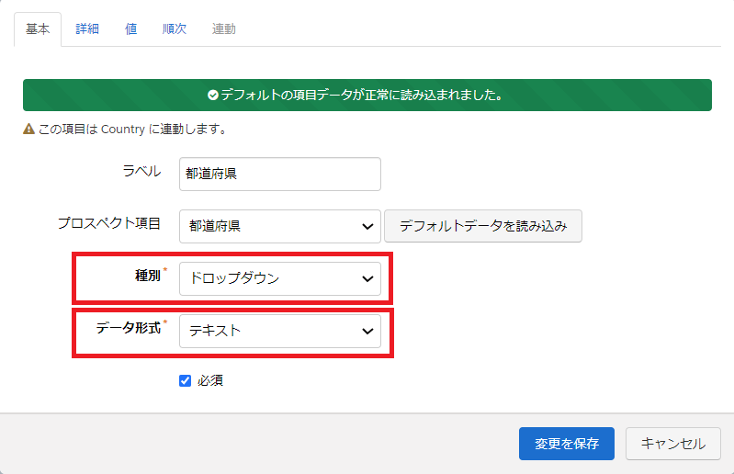Image resolution: width=734 pixels, height=474 pixels.
Task: Click the ラベル text field containing 都道府県
Action: pos(280,174)
